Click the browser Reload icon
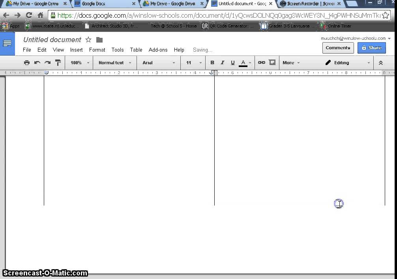397x279 pixels. pos(29,15)
